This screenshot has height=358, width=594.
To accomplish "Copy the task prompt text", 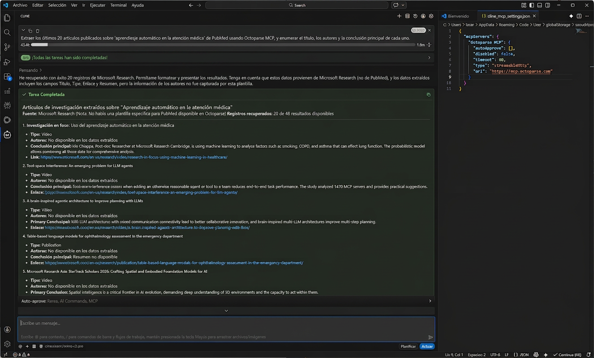I will [x=30, y=31].
